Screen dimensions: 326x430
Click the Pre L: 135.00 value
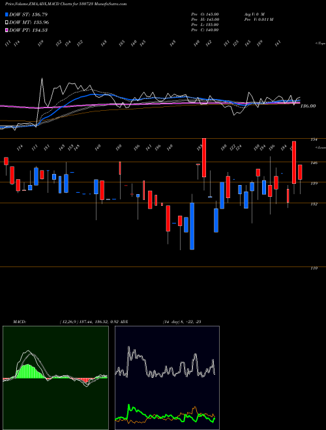pyautogui.click(x=205, y=25)
